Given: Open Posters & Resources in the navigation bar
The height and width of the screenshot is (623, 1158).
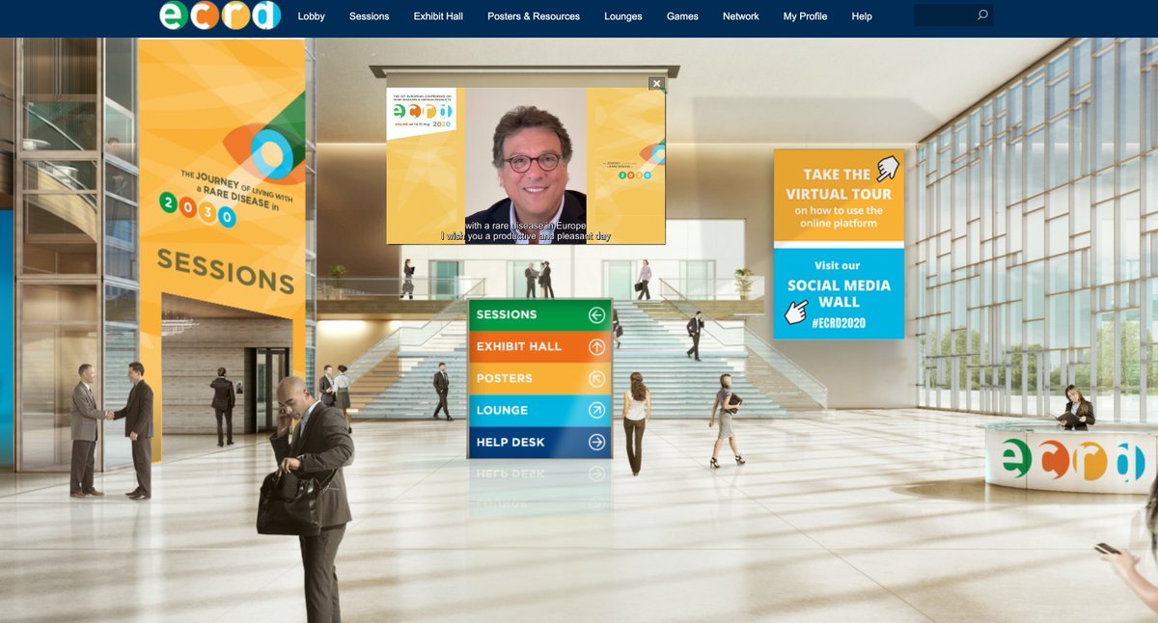Looking at the screenshot, I should coord(534,16).
